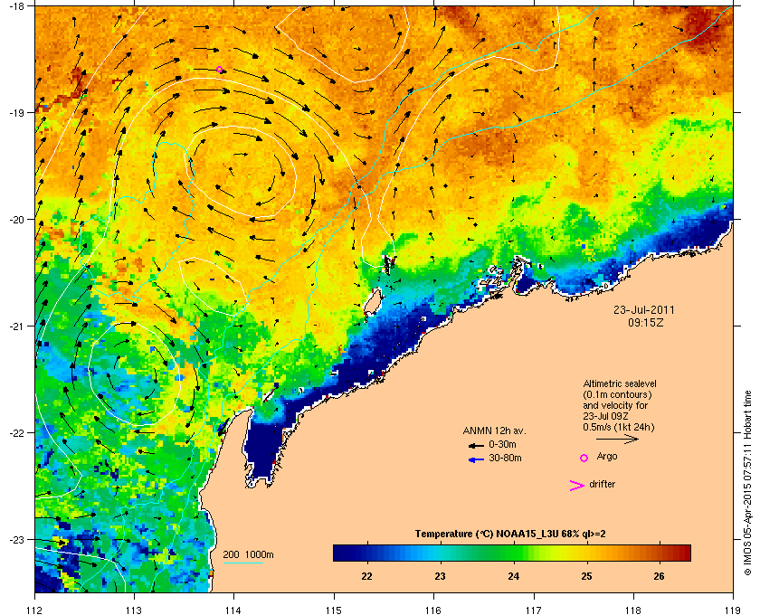Click the 'drifter' legend label
The height and width of the screenshot is (615, 760).
(602, 484)
